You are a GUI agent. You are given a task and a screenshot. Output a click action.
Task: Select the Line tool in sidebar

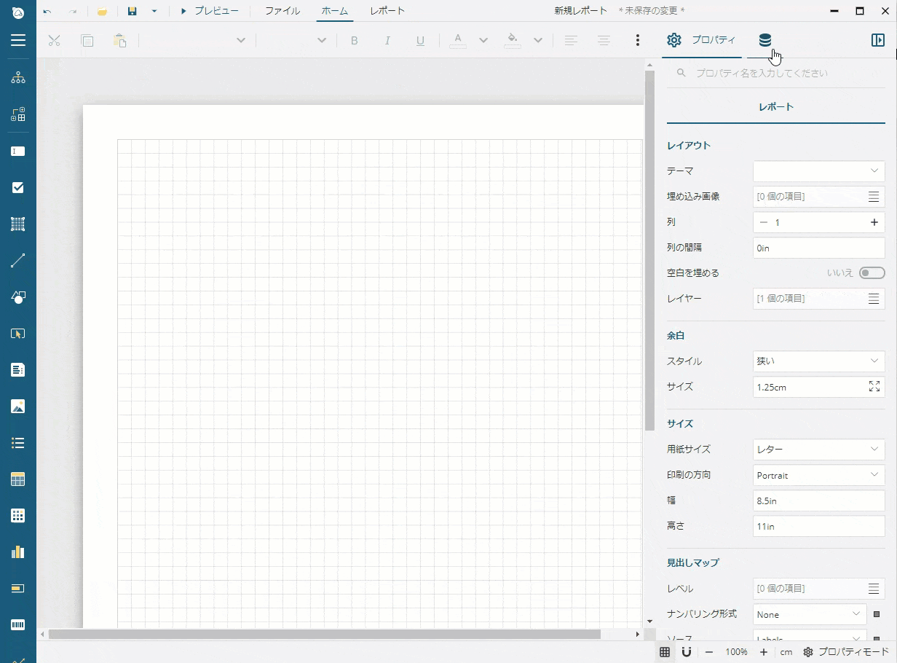(18, 260)
